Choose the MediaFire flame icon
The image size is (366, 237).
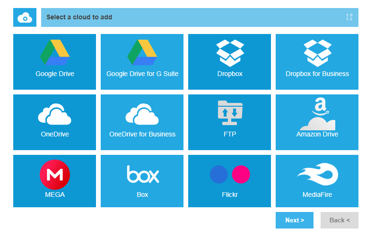click(x=317, y=174)
